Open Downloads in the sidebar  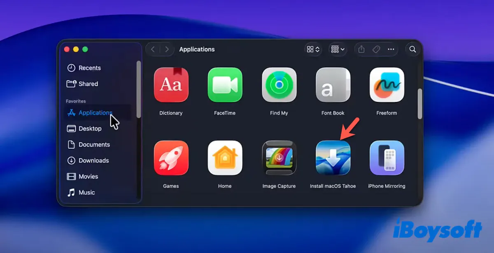(98, 161)
